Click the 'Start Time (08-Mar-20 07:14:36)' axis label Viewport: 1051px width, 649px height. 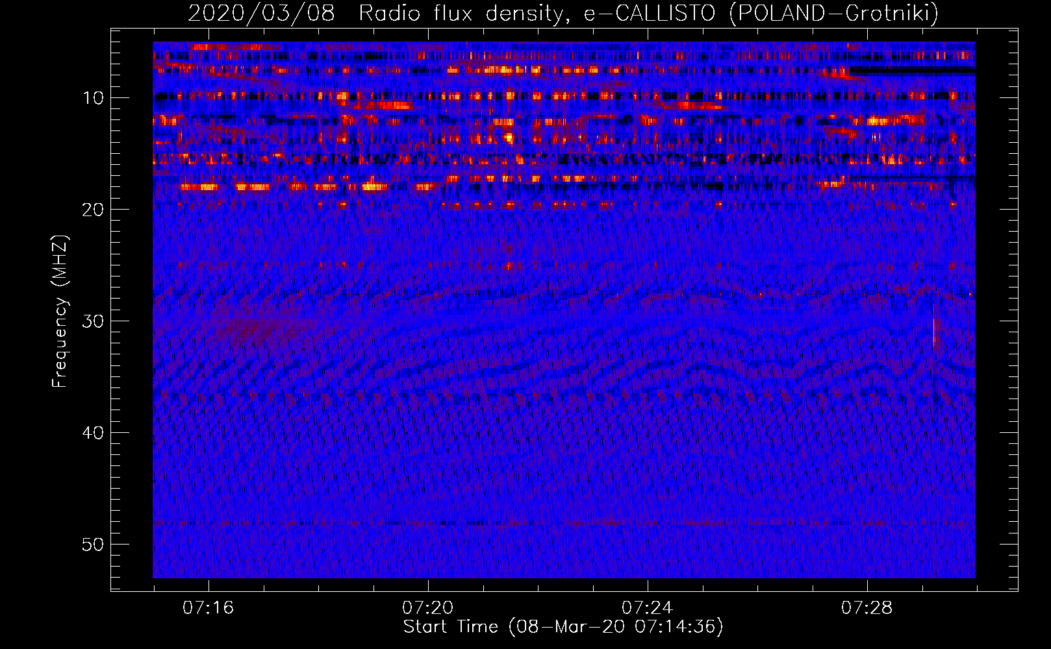pos(563,627)
